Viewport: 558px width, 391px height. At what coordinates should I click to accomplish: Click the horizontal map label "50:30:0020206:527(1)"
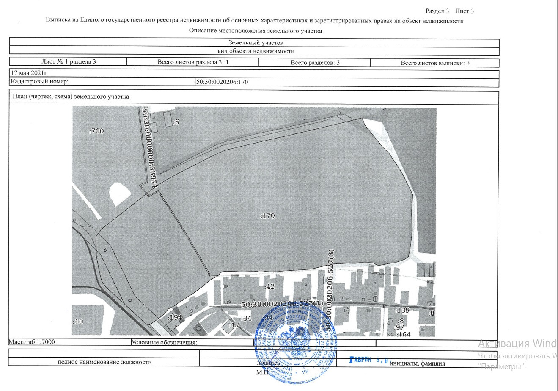coord(282,305)
